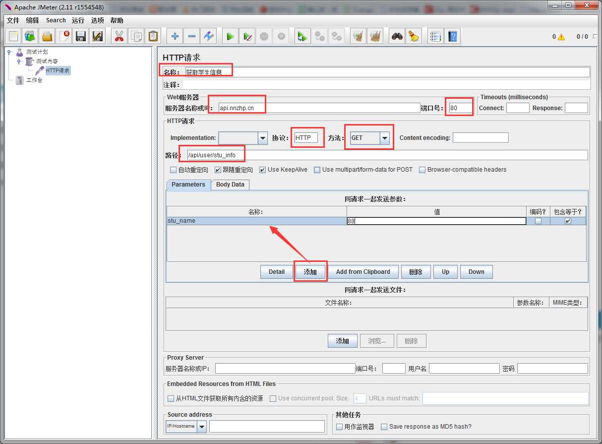Open Function Helper list icon
602x444 pixels.
435,36
